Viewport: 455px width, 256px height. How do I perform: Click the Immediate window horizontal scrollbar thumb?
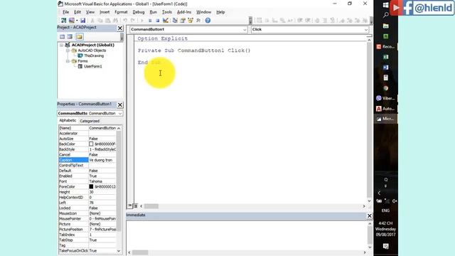(140, 252)
